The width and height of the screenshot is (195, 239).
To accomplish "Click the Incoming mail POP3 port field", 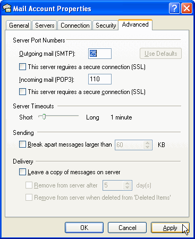I will (100, 79).
